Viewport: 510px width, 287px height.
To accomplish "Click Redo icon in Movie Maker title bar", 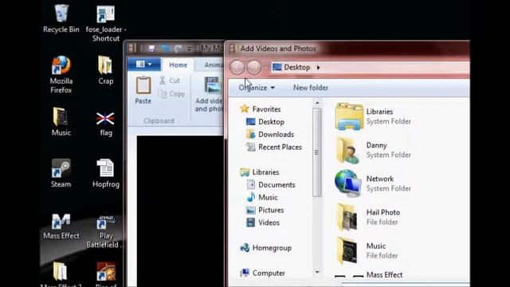I will [x=178, y=49].
